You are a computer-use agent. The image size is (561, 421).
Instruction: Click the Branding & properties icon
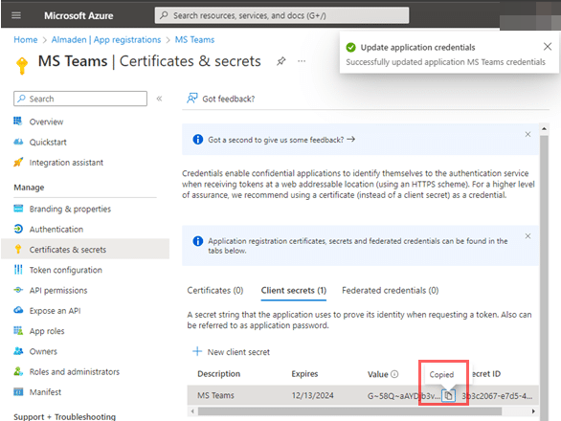[18, 209]
